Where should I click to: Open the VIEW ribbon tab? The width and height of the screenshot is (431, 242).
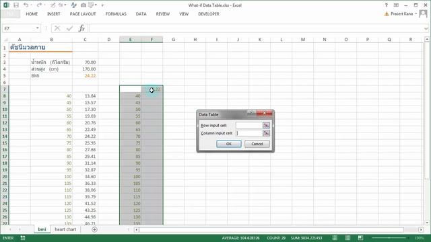click(184, 14)
